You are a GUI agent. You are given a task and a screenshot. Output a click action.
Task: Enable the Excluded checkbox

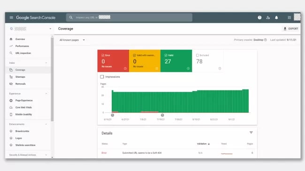coord(198,55)
